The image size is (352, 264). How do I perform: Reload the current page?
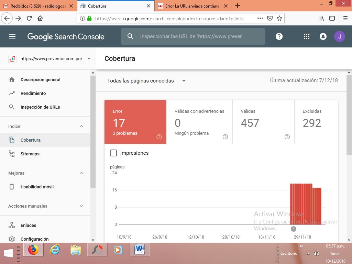[29, 19]
